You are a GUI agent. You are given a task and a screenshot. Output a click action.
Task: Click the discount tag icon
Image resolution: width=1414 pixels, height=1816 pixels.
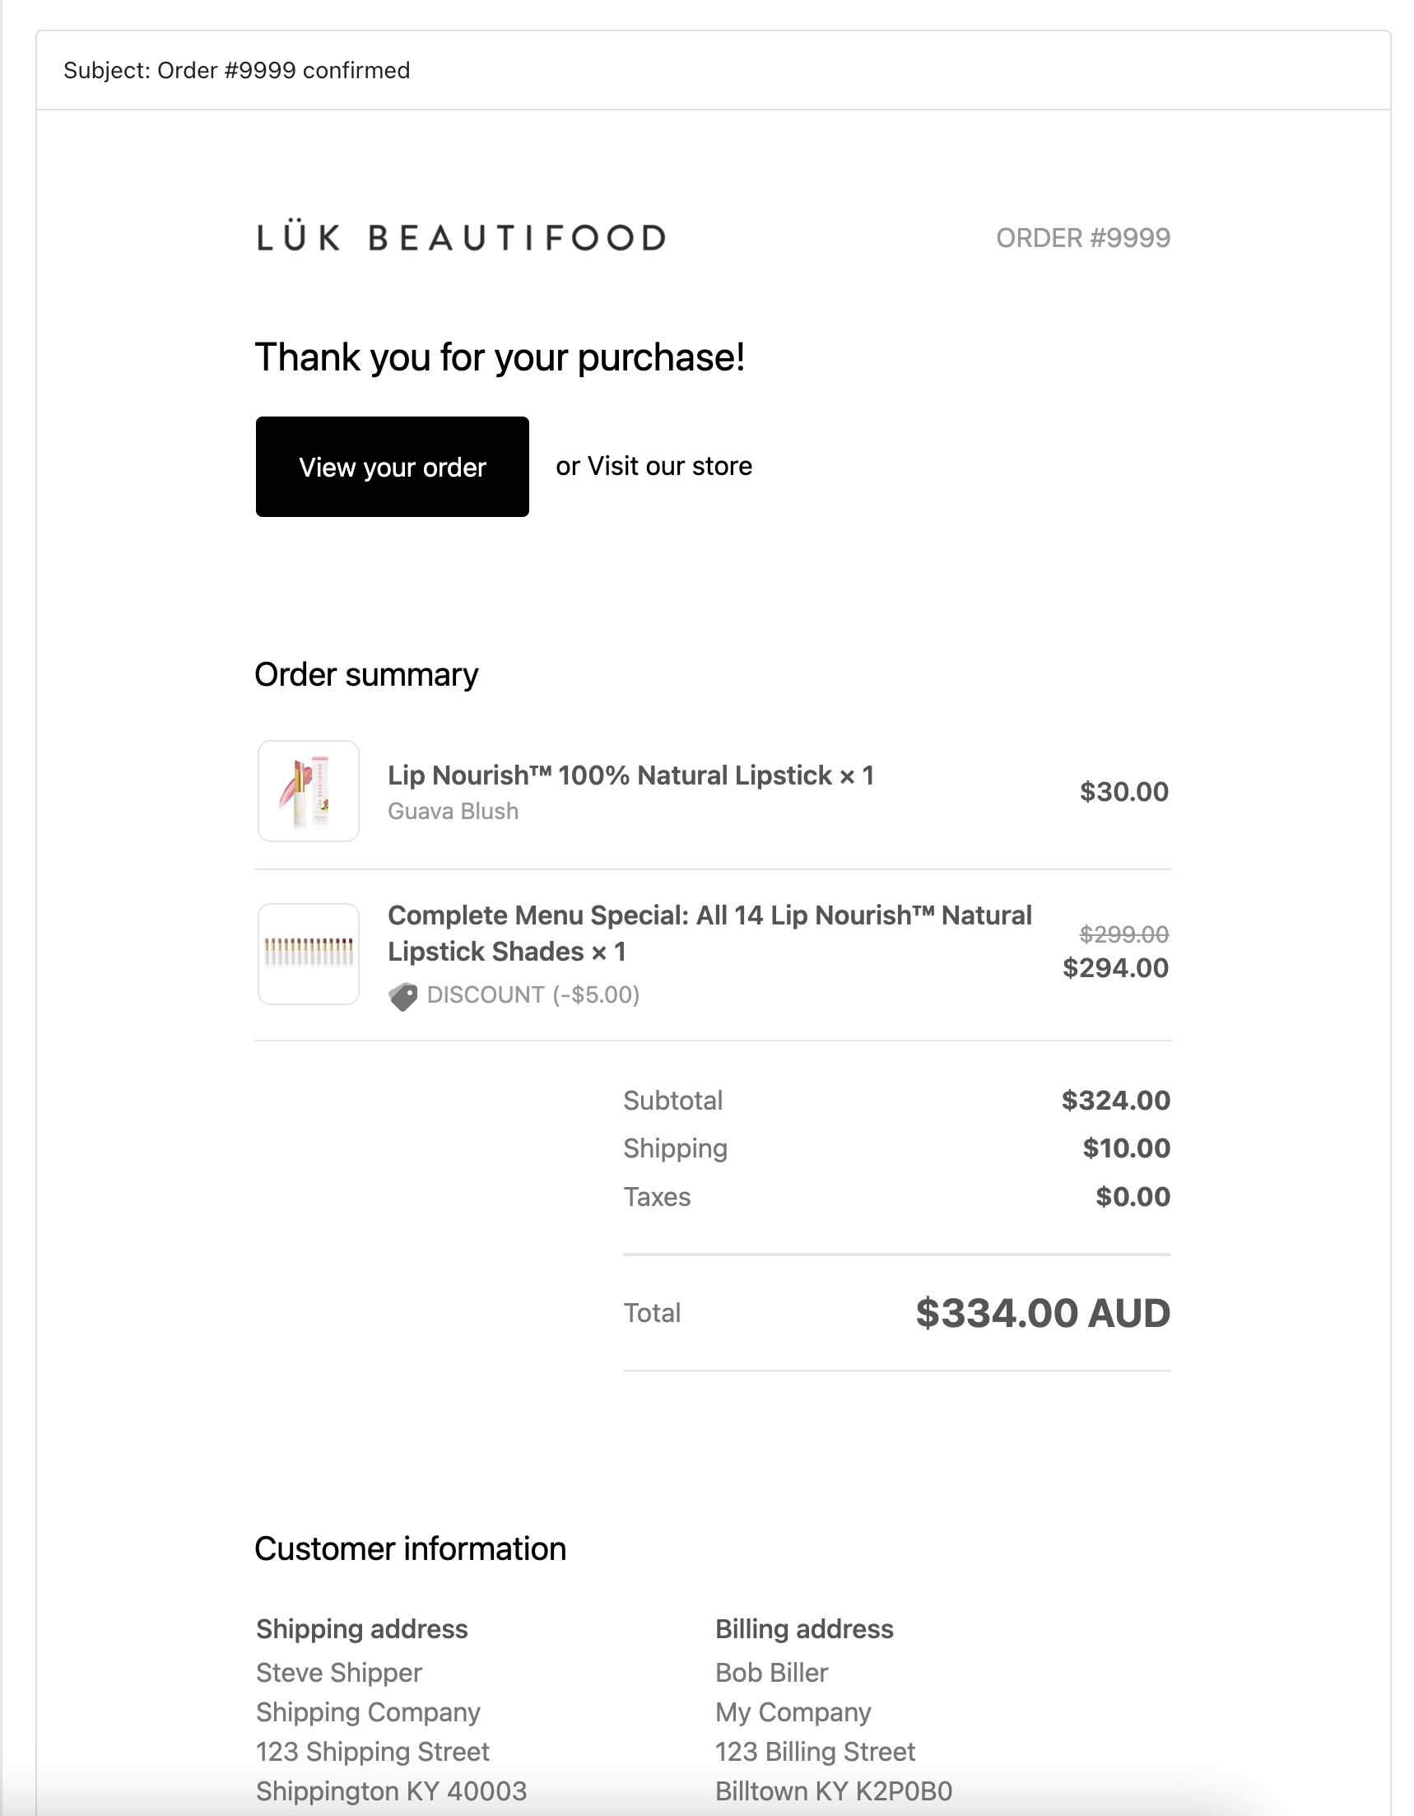pos(403,996)
